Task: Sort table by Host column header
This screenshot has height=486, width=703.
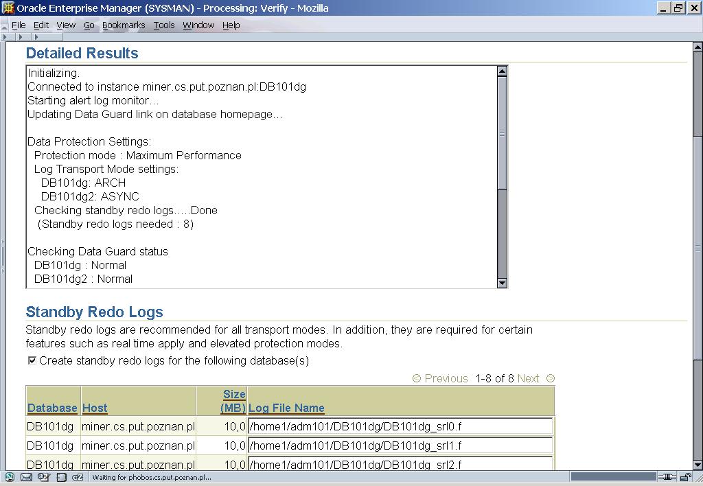Action: 95,408
